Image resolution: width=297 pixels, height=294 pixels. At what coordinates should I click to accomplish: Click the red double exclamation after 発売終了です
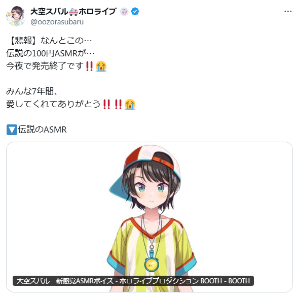click(89, 66)
